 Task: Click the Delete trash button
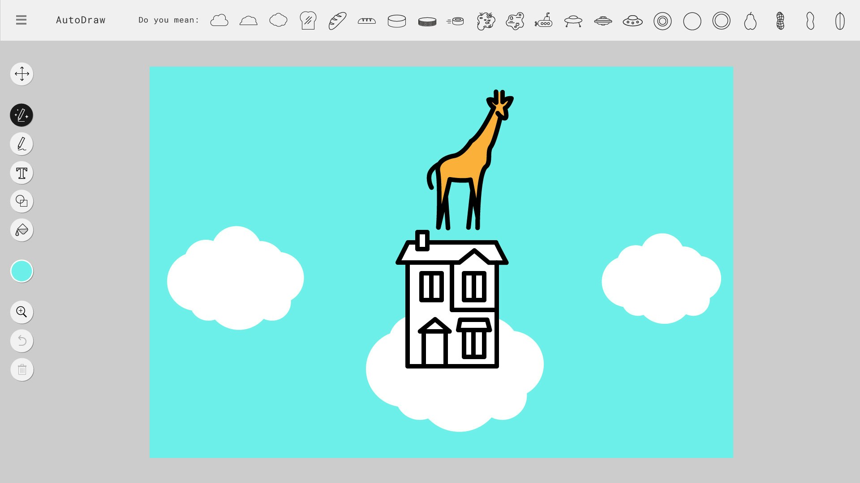coord(21,370)
